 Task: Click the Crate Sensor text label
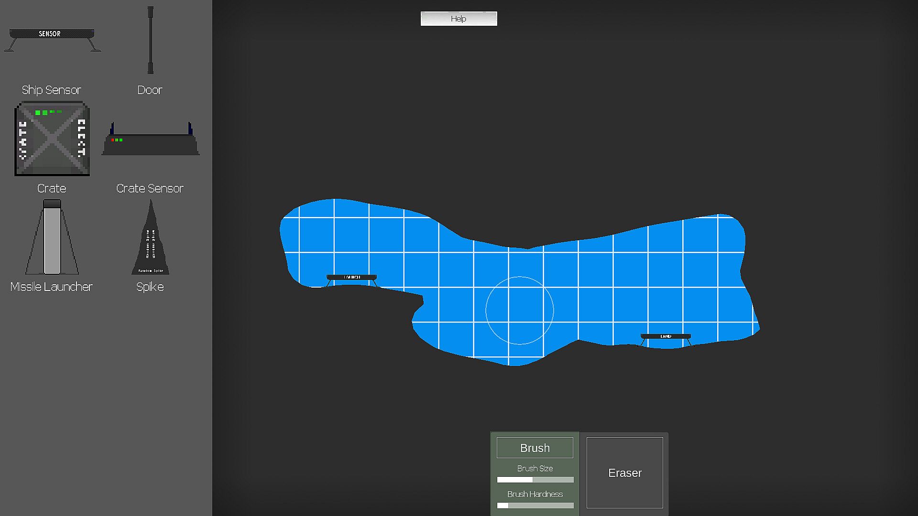coord(150,188)
